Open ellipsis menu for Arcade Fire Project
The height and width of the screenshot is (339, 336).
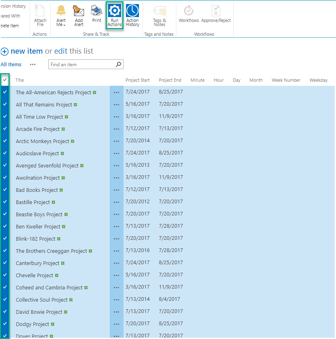117,129
